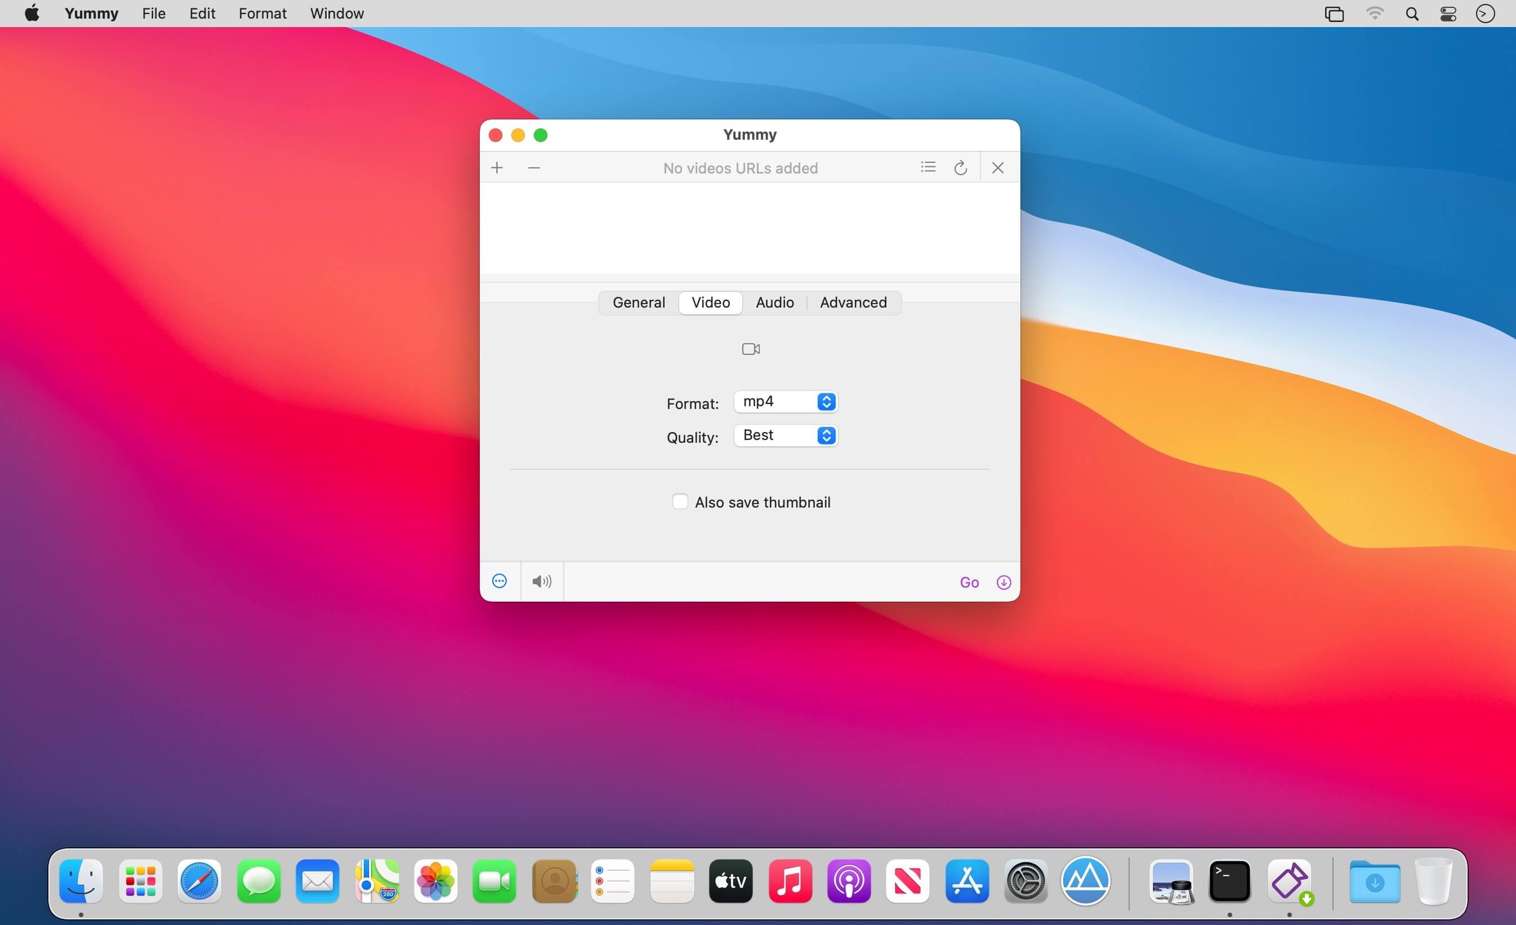Image resolution: width=1516 pixels, height=925 pixels.
Task: Minimize the Yummy window with yellow button
Action: click(x=518, y=135)
